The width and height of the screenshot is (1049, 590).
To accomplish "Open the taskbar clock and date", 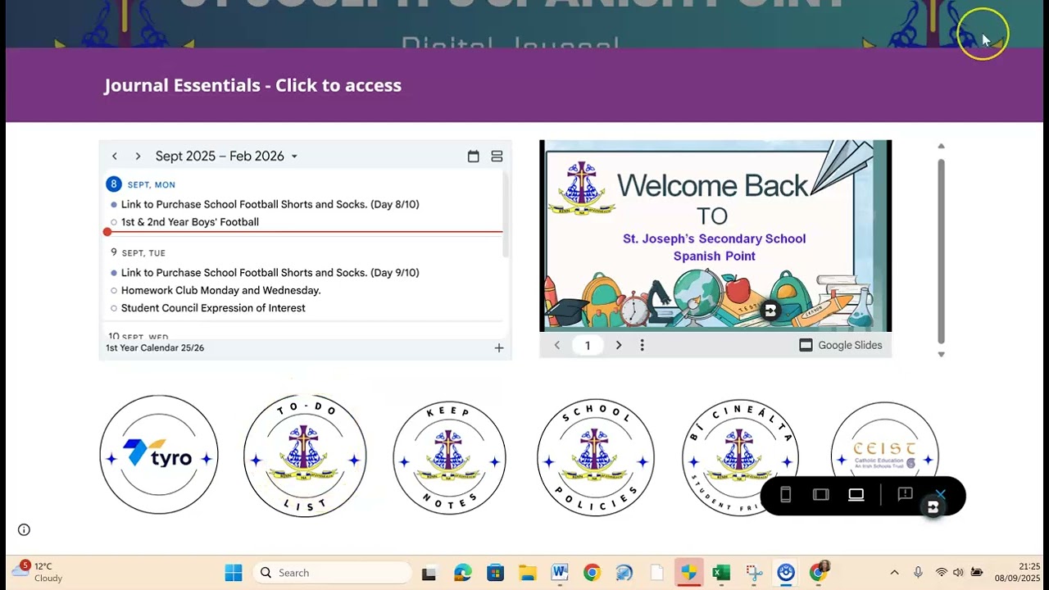I will click(x=1018, y=573).
